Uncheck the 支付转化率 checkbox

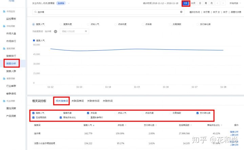coord(198,113)
